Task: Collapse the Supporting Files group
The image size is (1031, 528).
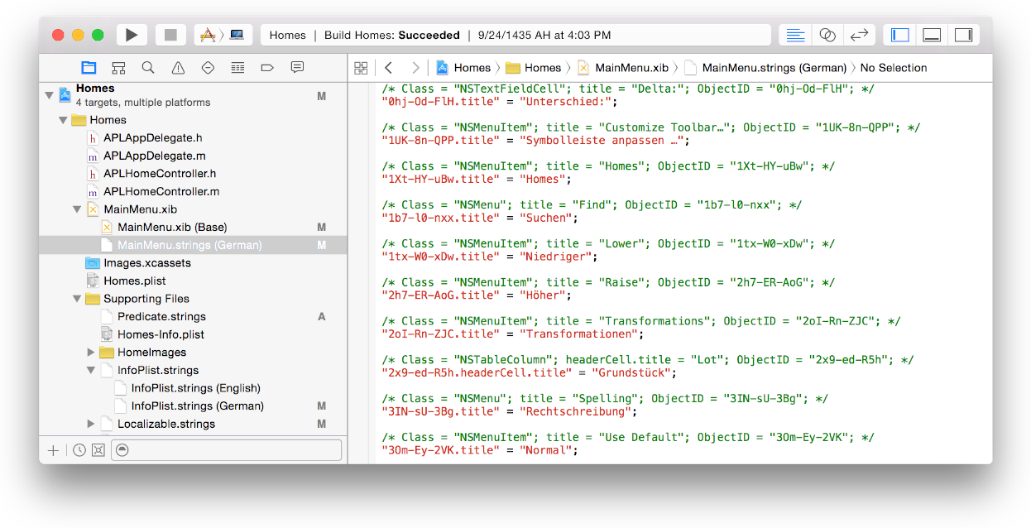Action: [76, 298]
